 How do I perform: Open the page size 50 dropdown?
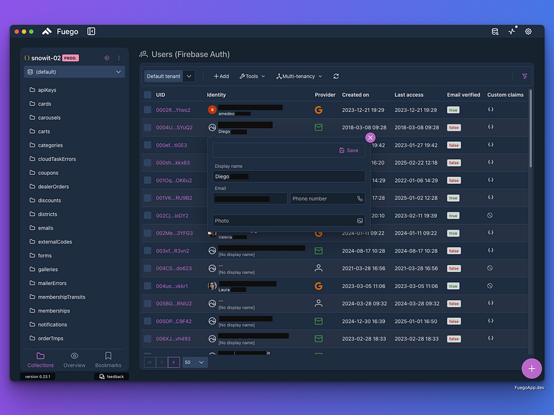tap(195, 362)
